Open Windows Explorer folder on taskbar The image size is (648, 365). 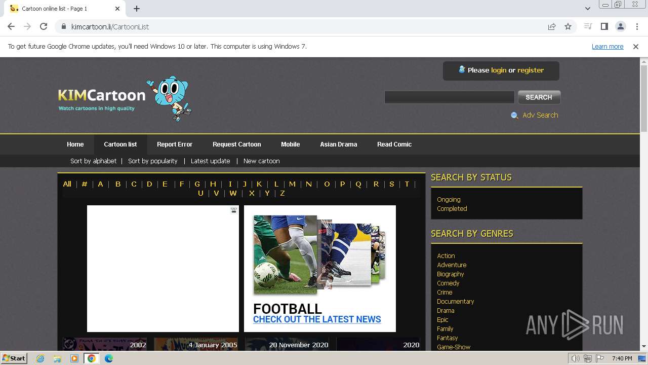tap(57, 358)
